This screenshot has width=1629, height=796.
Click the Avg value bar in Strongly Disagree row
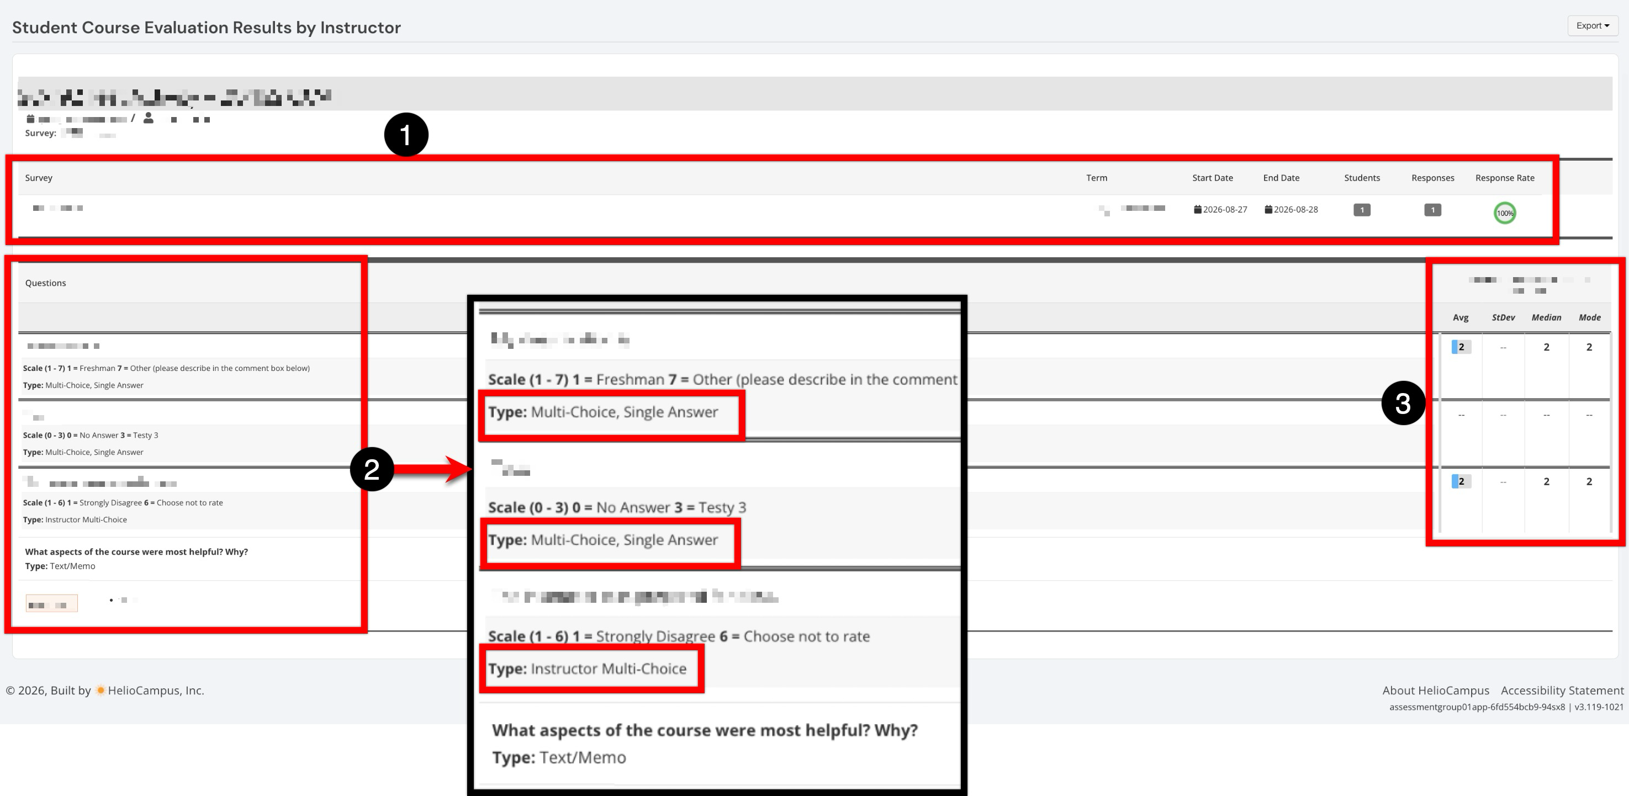pyautogui.click(x=1461, y=481)
